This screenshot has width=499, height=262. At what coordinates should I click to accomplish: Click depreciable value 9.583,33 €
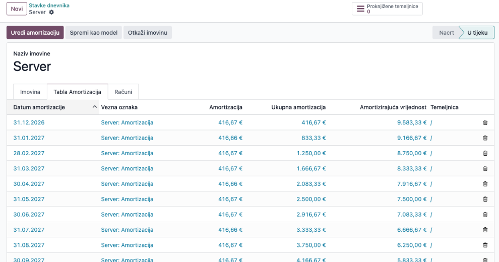[x=412, y=122]
